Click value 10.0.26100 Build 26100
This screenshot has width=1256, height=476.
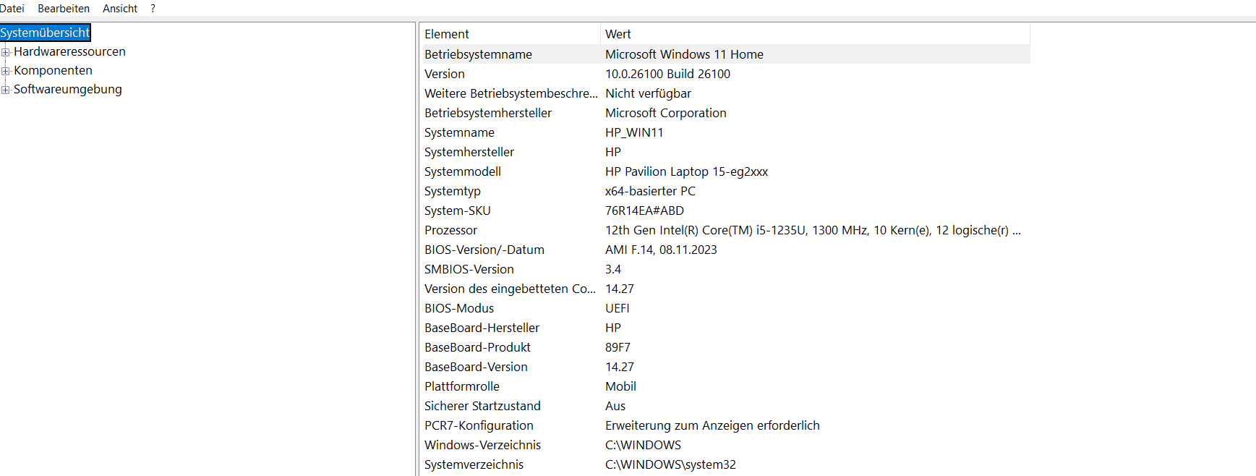[x=667, y=74]
